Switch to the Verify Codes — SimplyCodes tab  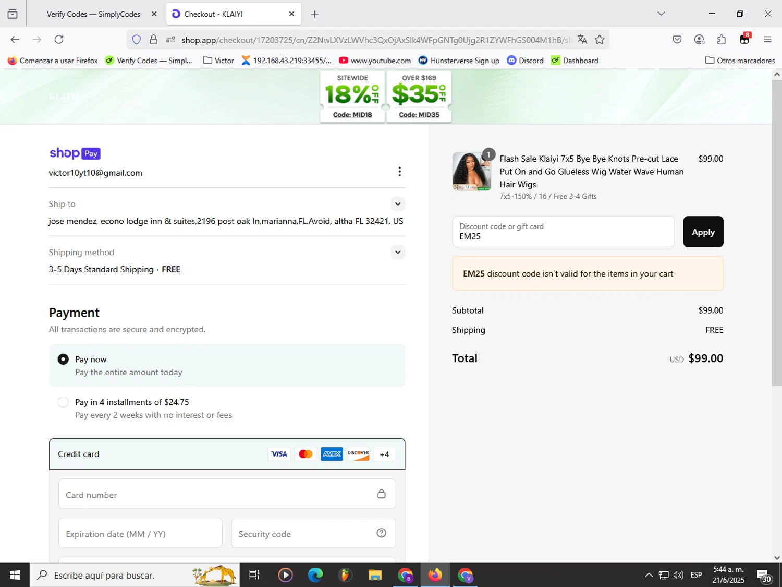(94, 14)
